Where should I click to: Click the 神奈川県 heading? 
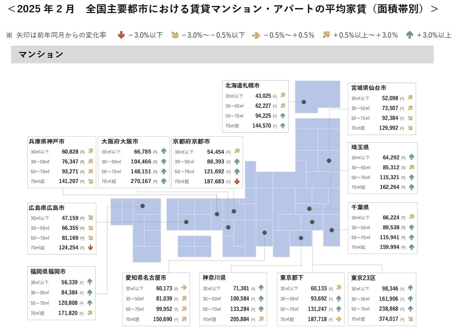[214, 278]
